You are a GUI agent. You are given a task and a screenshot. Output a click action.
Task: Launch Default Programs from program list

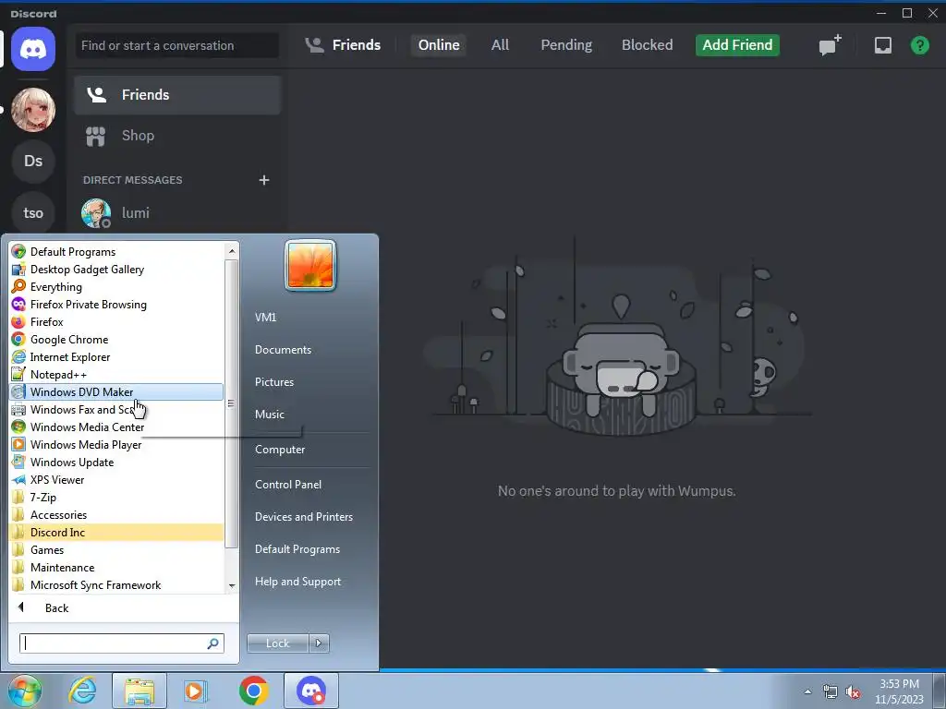[116, 252]
